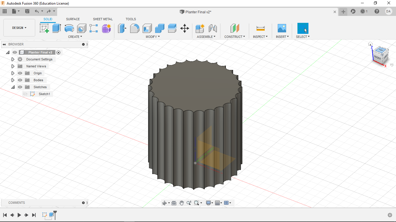
Task: Open the INSERT dropdown menu
Action: 282,37
